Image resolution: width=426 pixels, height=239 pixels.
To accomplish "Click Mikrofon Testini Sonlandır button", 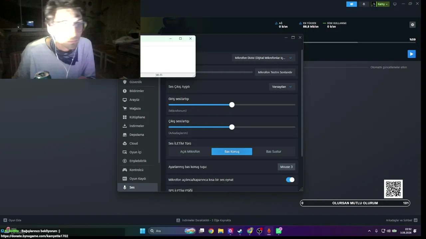I will (275, 72).
